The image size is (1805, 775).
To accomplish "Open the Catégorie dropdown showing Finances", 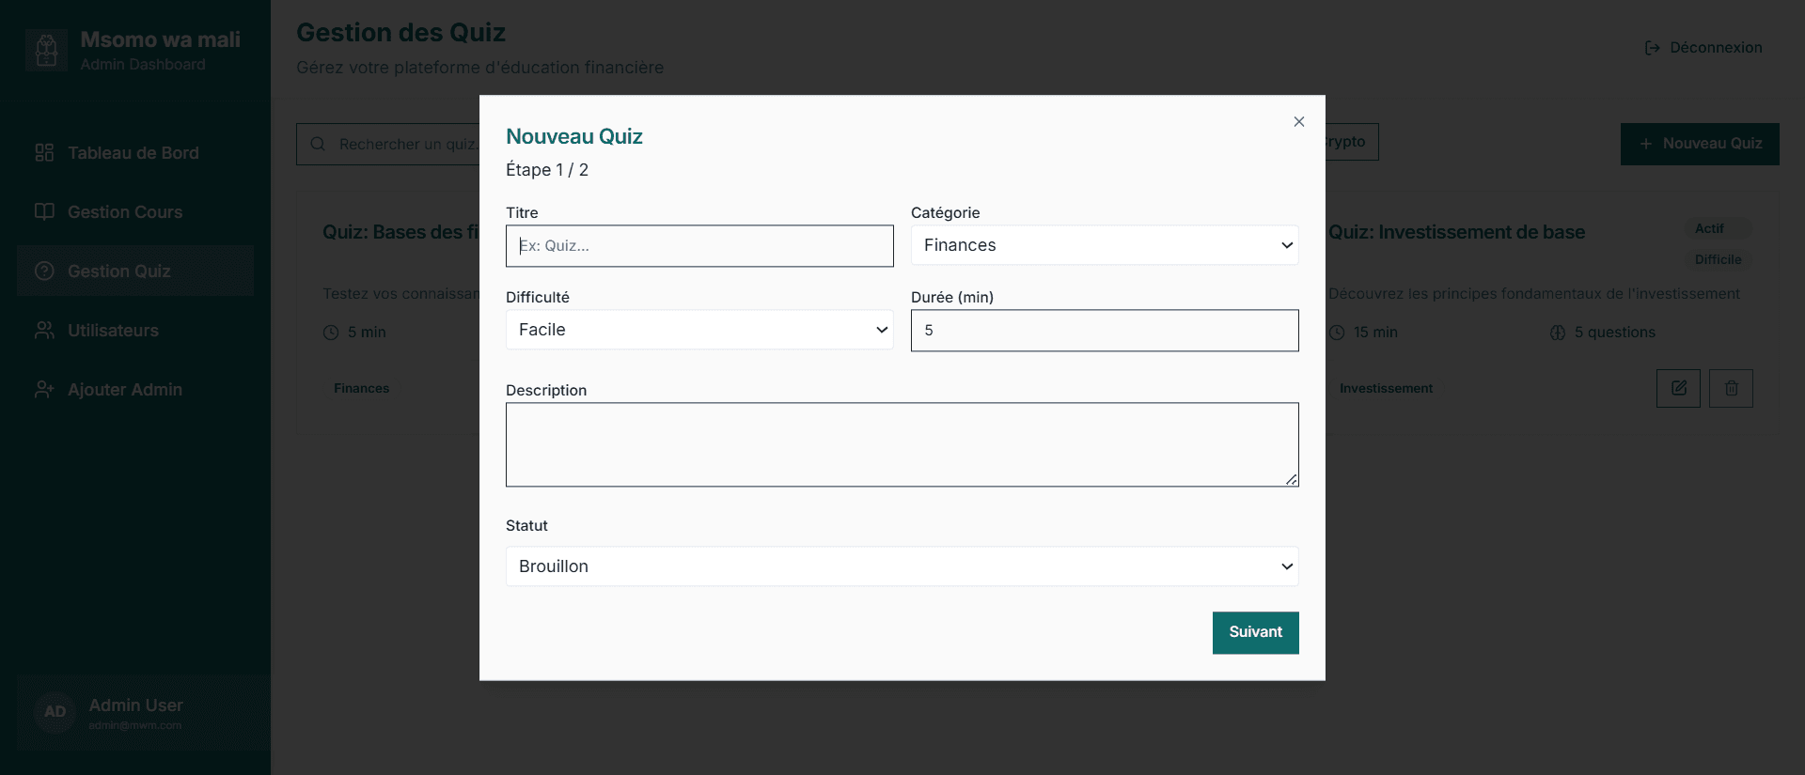I will [1105, 245].
